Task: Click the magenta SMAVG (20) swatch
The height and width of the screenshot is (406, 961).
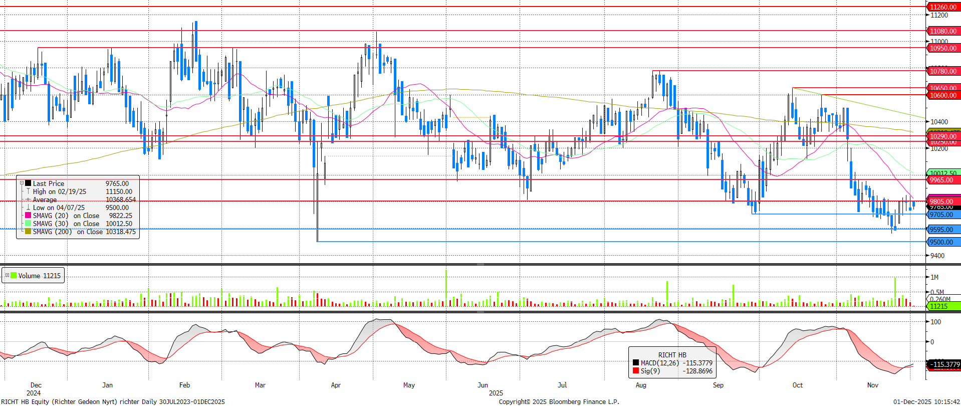Action: 28,216
